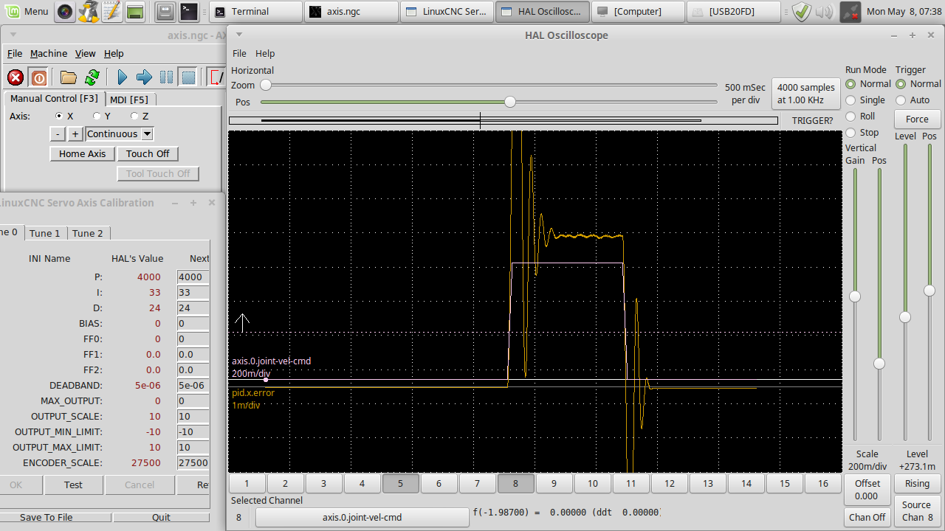945x531 pixels.
Task: Select the Z axis radio button
Action: 134,116
